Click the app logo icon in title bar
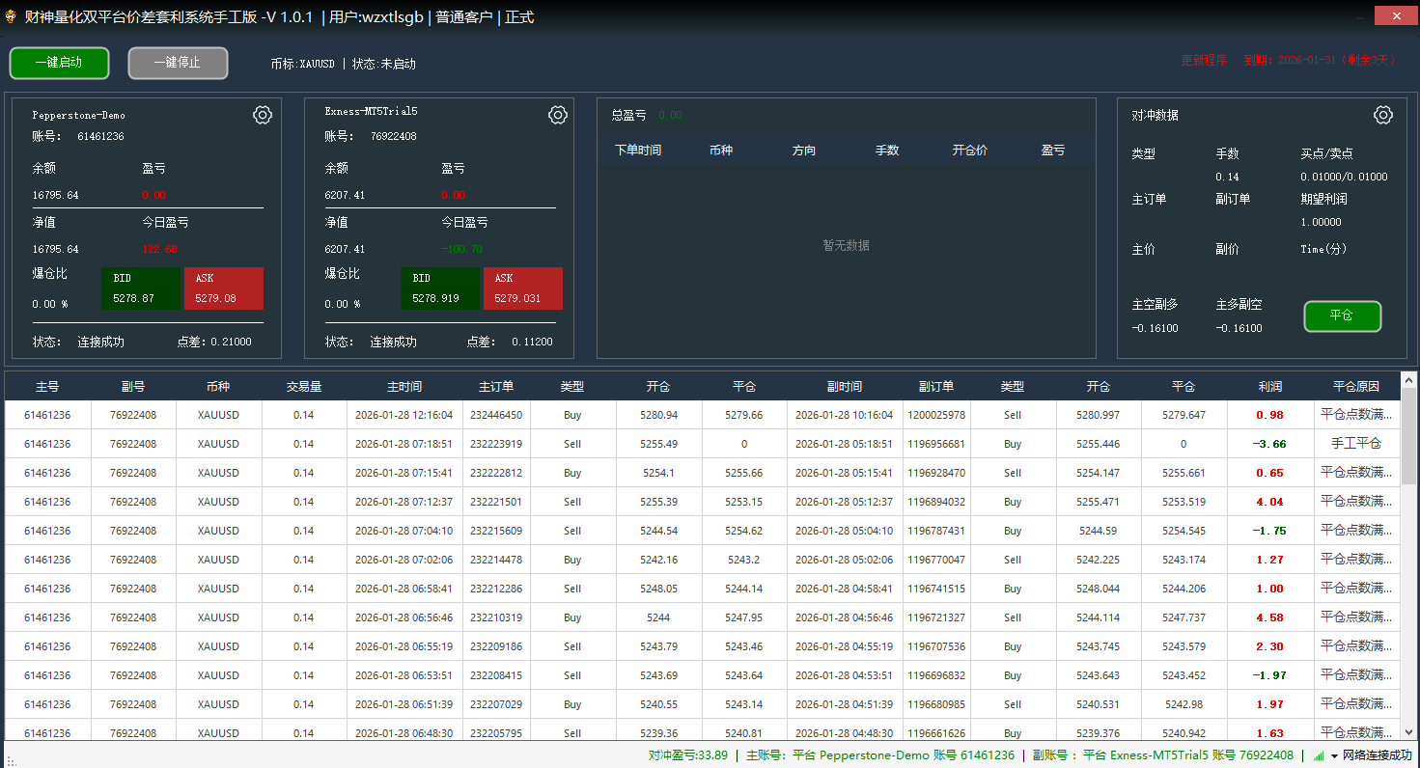The width and height of the screenshot is (1420, 768). [12, 15]
